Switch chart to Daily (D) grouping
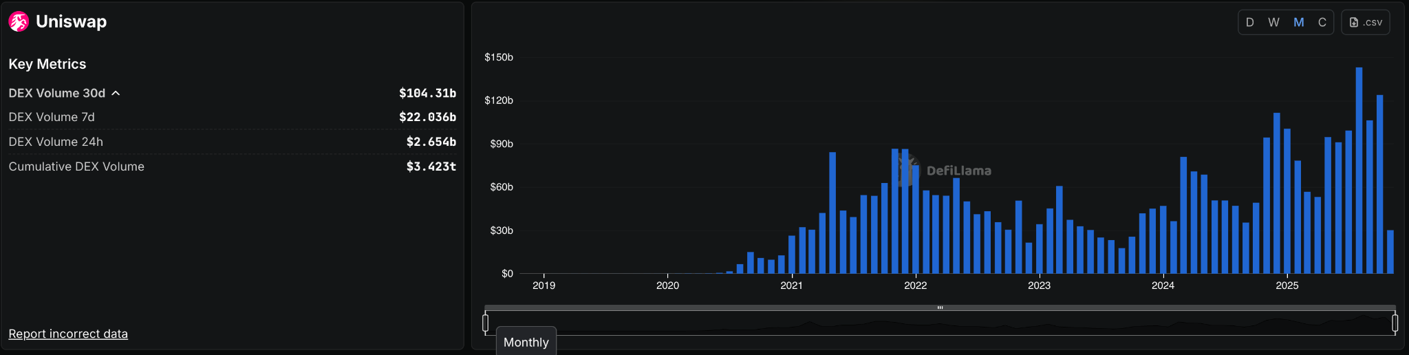Viewport: 1409px width, 355px height. [1250, 22]
